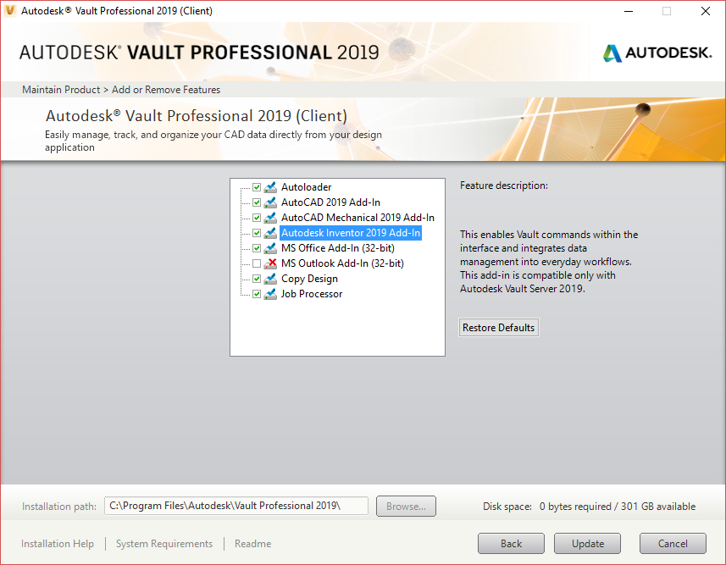This screenshot has width=726, height=565.
Task: Click the AutoCAD 2019 Add-In feature icon
Action: coord(270,202)
